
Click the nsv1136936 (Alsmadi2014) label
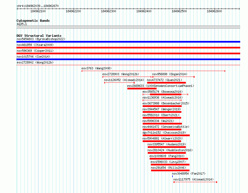tap(162, 97)
